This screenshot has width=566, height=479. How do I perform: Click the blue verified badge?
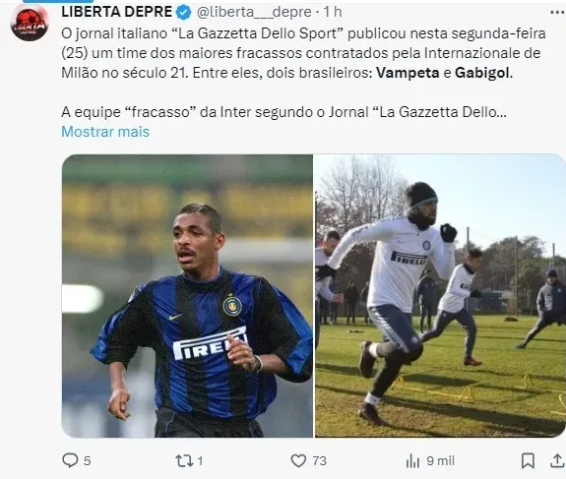point(183,13)
